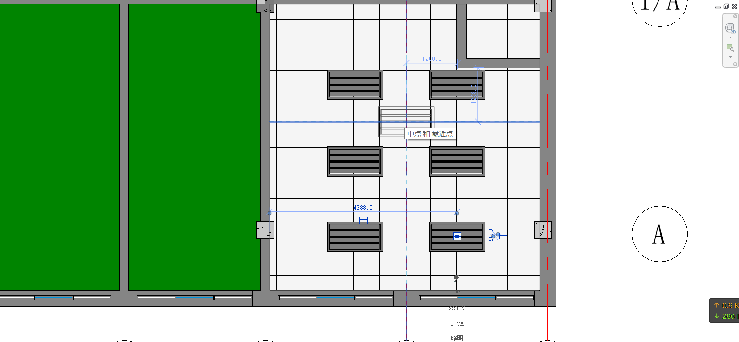
Task: Open the 2D steering wheel navigation tool
Action: pyautogui.click(x=730, y=28)
